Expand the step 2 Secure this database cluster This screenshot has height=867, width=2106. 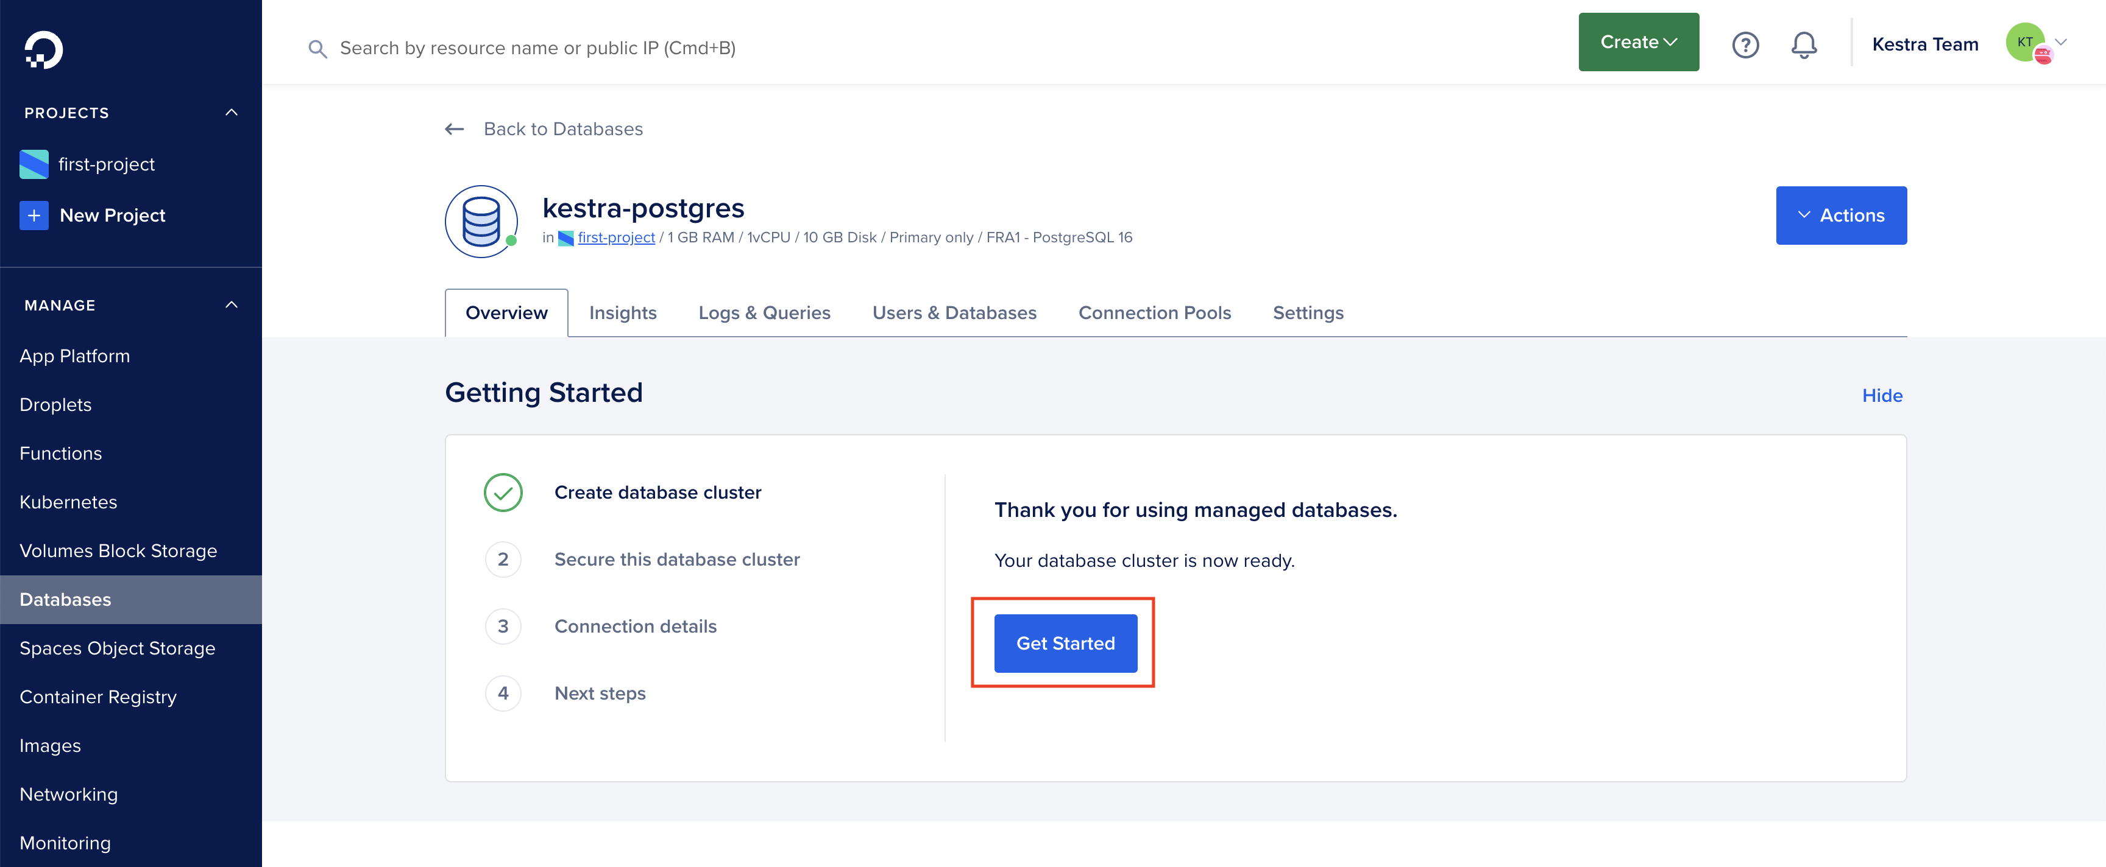coord(676,558)
